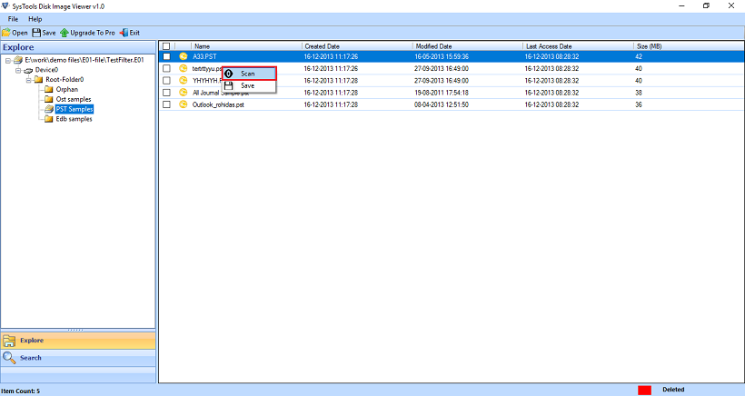
Task: Click the Exit toolbar icon
Action: tap(124, 33)
